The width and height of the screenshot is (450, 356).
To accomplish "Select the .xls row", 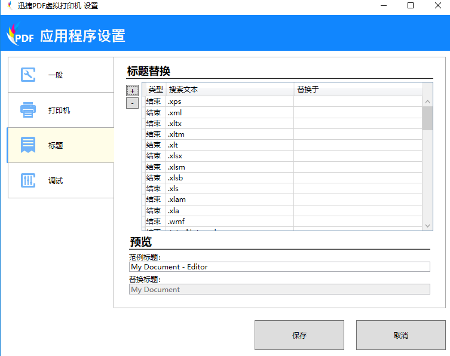I will coord(283,189).
